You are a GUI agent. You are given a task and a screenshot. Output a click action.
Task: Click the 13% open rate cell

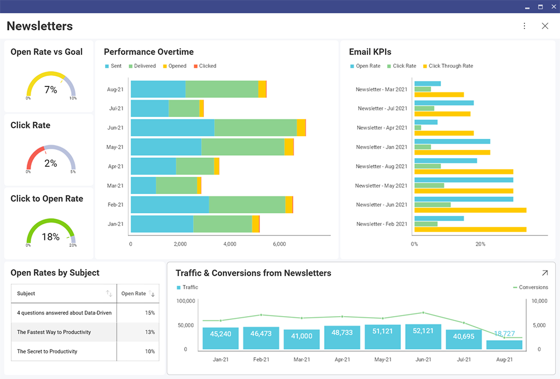pos(138,332)
